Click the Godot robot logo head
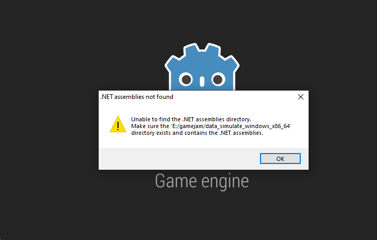 click(202, 67)
